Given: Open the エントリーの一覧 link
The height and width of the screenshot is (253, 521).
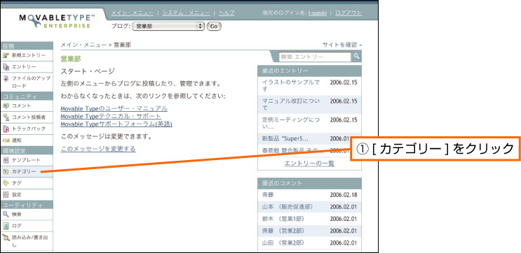Looking at the screenshot, I should point(309,164).
